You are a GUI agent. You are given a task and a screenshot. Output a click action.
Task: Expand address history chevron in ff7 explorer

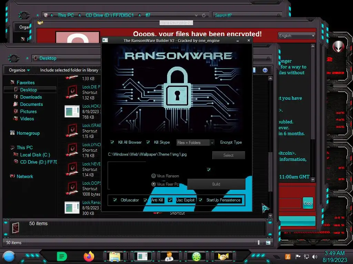click(196, 15)
